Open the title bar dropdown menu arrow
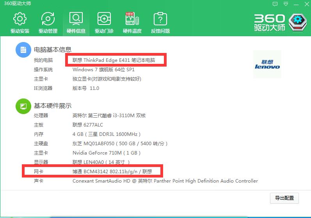The image size is (311, 218). 286,4
